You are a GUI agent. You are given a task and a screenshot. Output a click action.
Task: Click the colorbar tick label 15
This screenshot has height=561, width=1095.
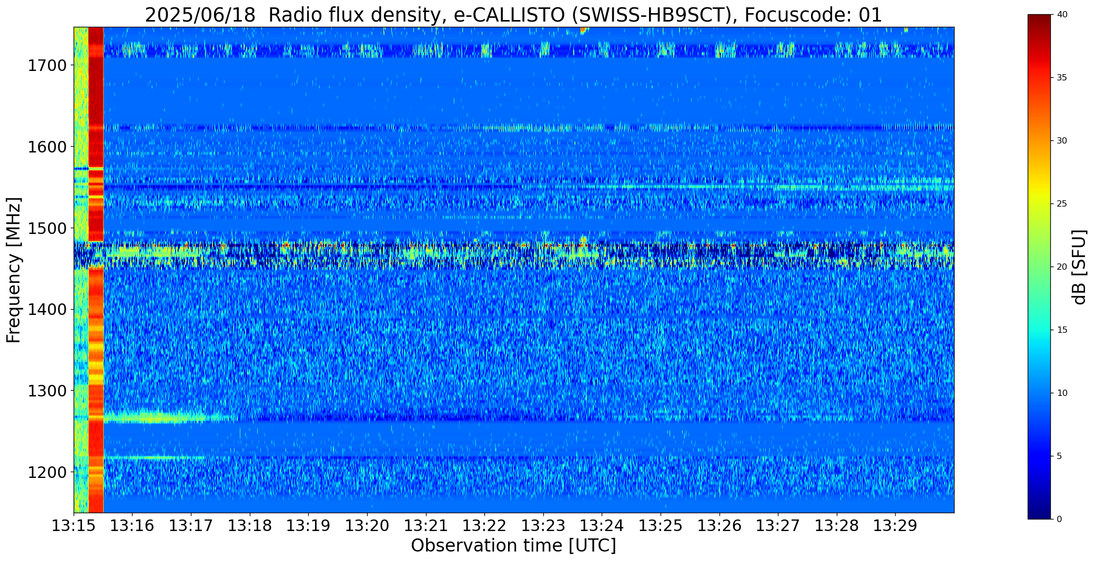point(1062,330)
